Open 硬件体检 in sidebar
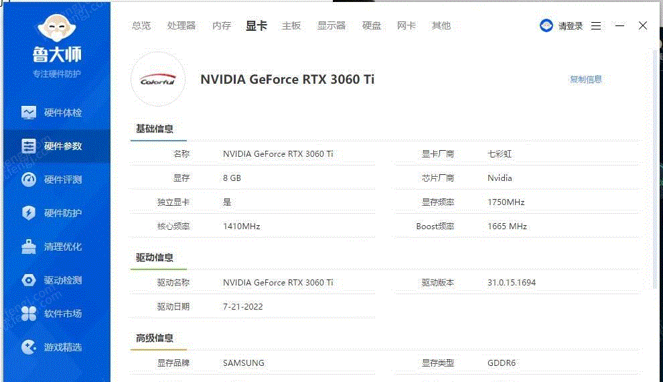The image size is (663, 382). point(57,113)
